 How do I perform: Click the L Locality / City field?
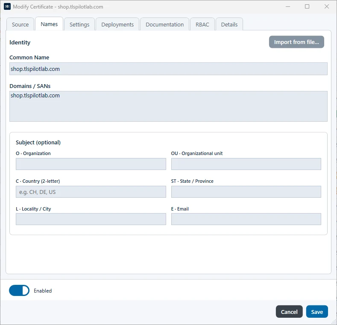tap(91, 219)
